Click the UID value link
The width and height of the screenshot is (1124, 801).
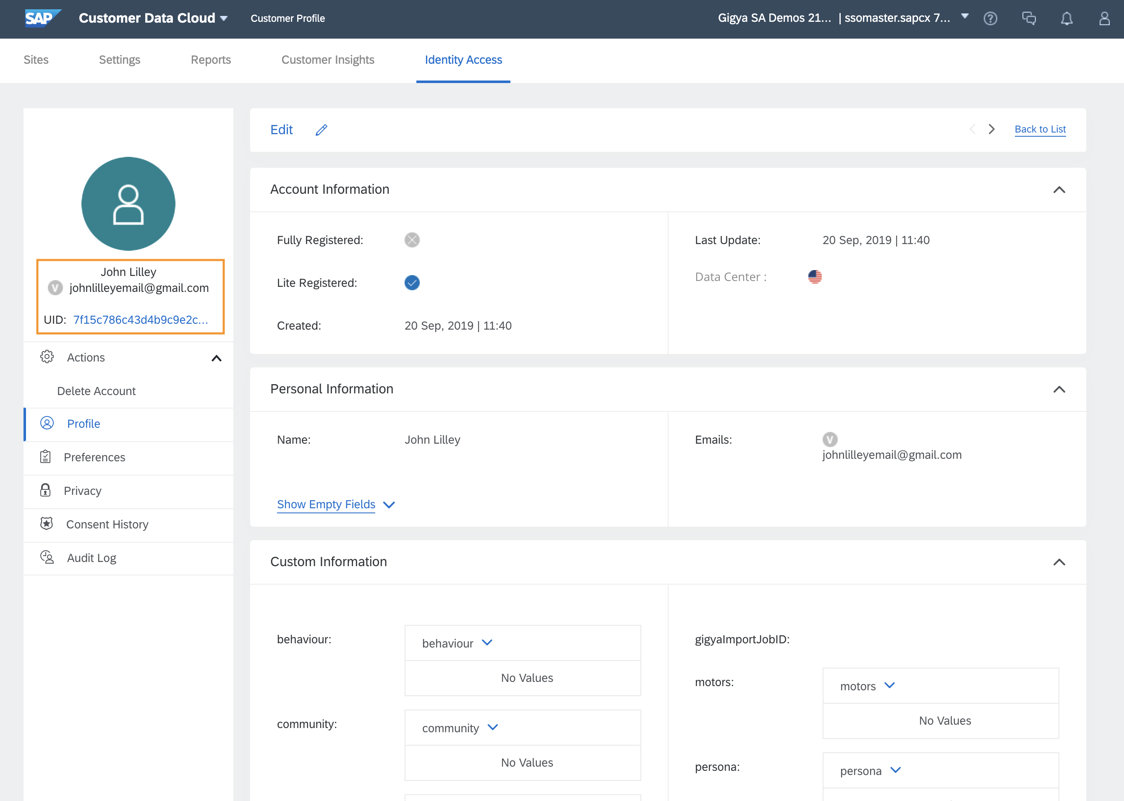[x=141, y=320]
